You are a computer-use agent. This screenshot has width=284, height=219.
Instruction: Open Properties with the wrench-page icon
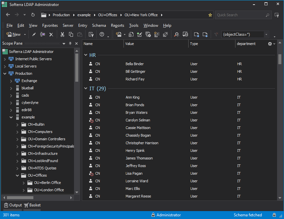point(91,34)
